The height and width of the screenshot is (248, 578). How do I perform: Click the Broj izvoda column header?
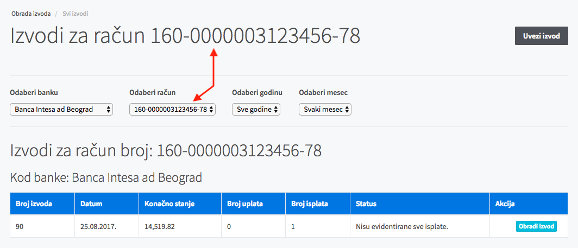42,204
